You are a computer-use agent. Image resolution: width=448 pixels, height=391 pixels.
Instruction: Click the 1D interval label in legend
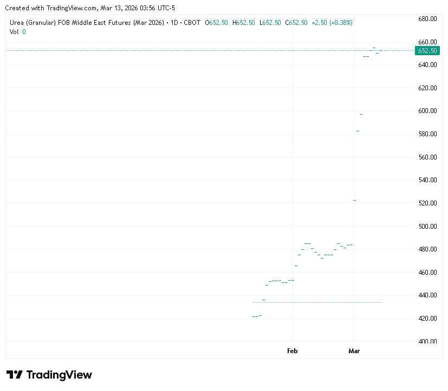point(174,23)
